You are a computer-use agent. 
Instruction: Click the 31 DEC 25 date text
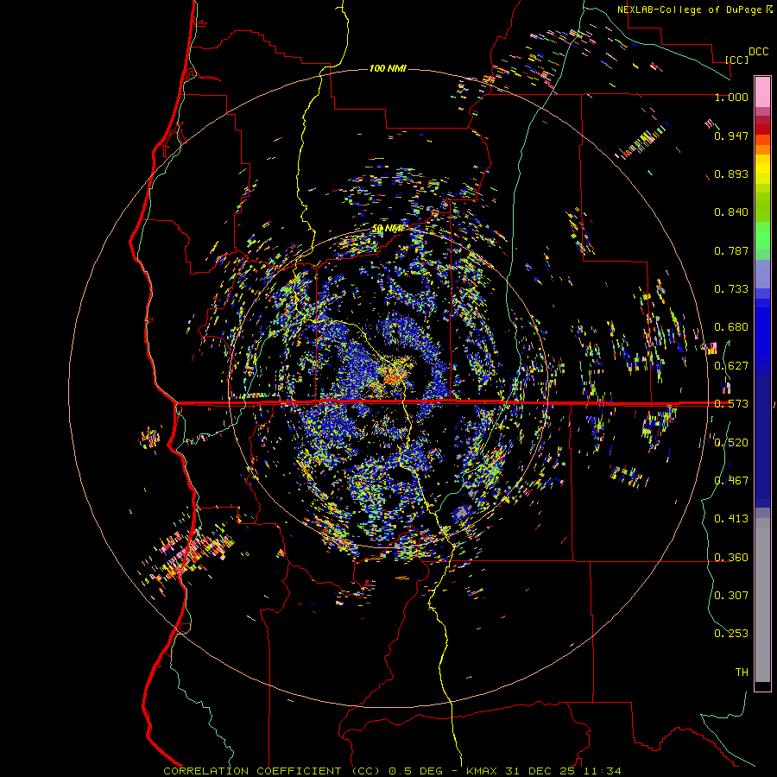coord(540,771)
